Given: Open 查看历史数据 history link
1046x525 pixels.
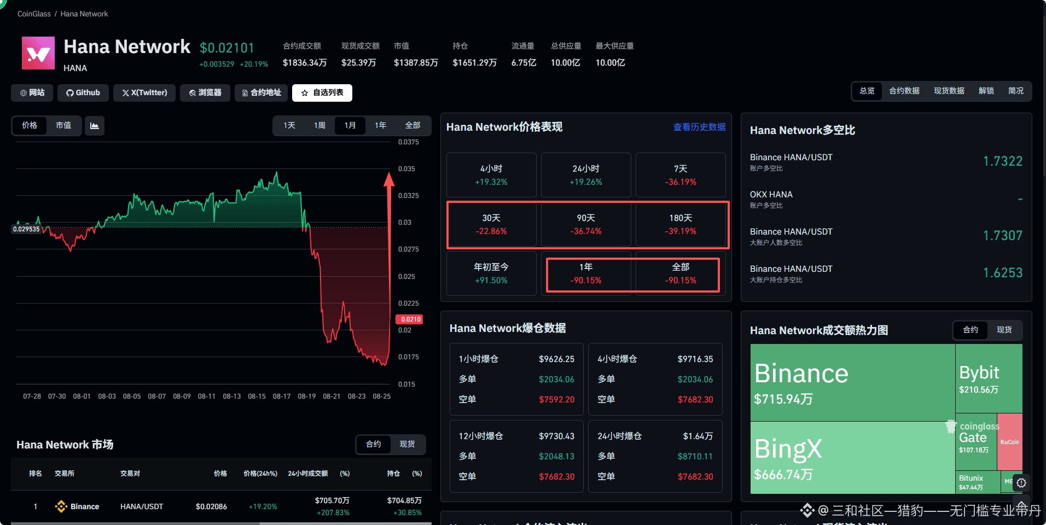Looking at the screenshot, I should pyautogui.click(x=699, y=127).
